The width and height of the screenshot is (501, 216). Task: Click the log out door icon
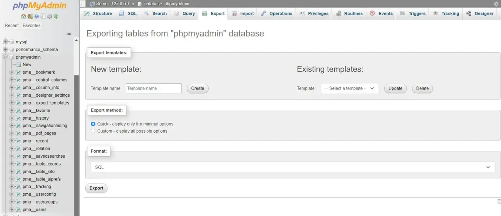[x=30, y=16]
